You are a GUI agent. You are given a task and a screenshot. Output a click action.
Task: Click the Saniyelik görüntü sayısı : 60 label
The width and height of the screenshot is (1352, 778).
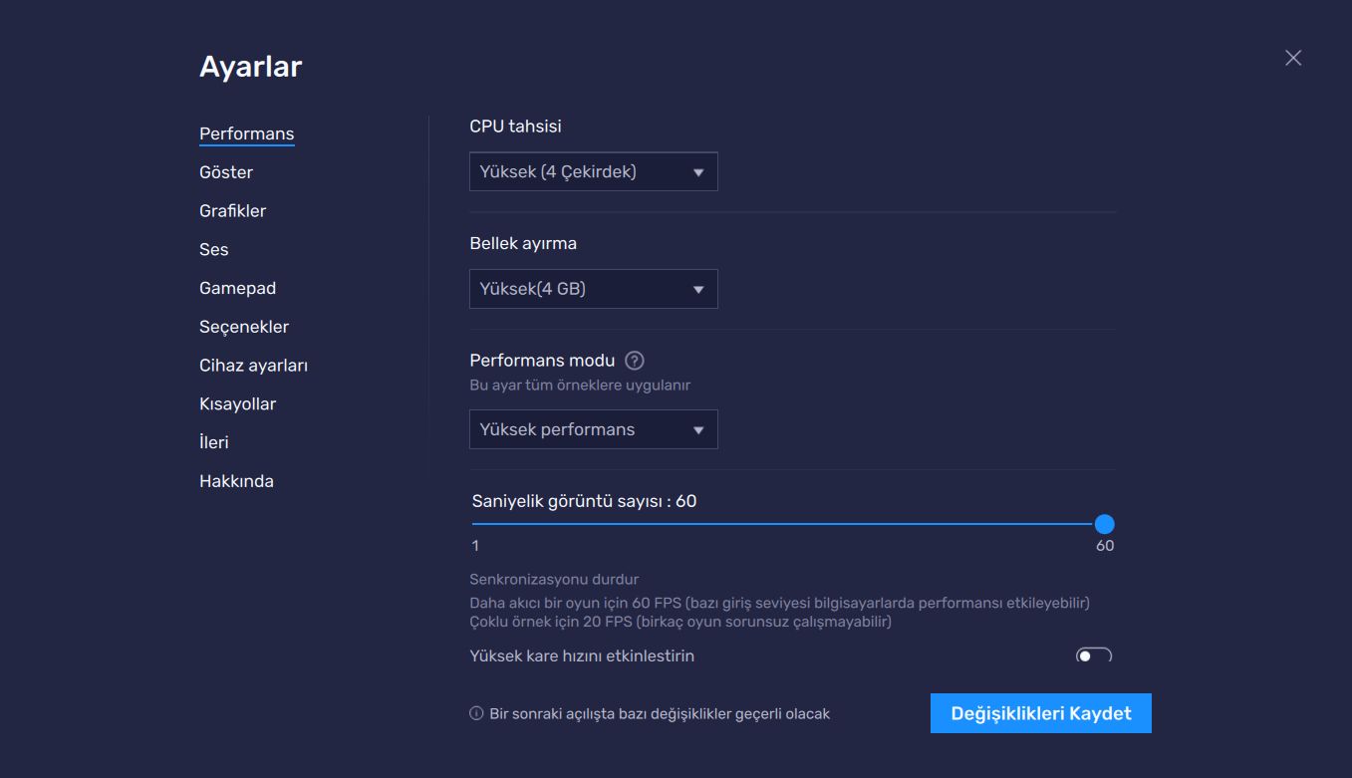click(x=584, y=501)
